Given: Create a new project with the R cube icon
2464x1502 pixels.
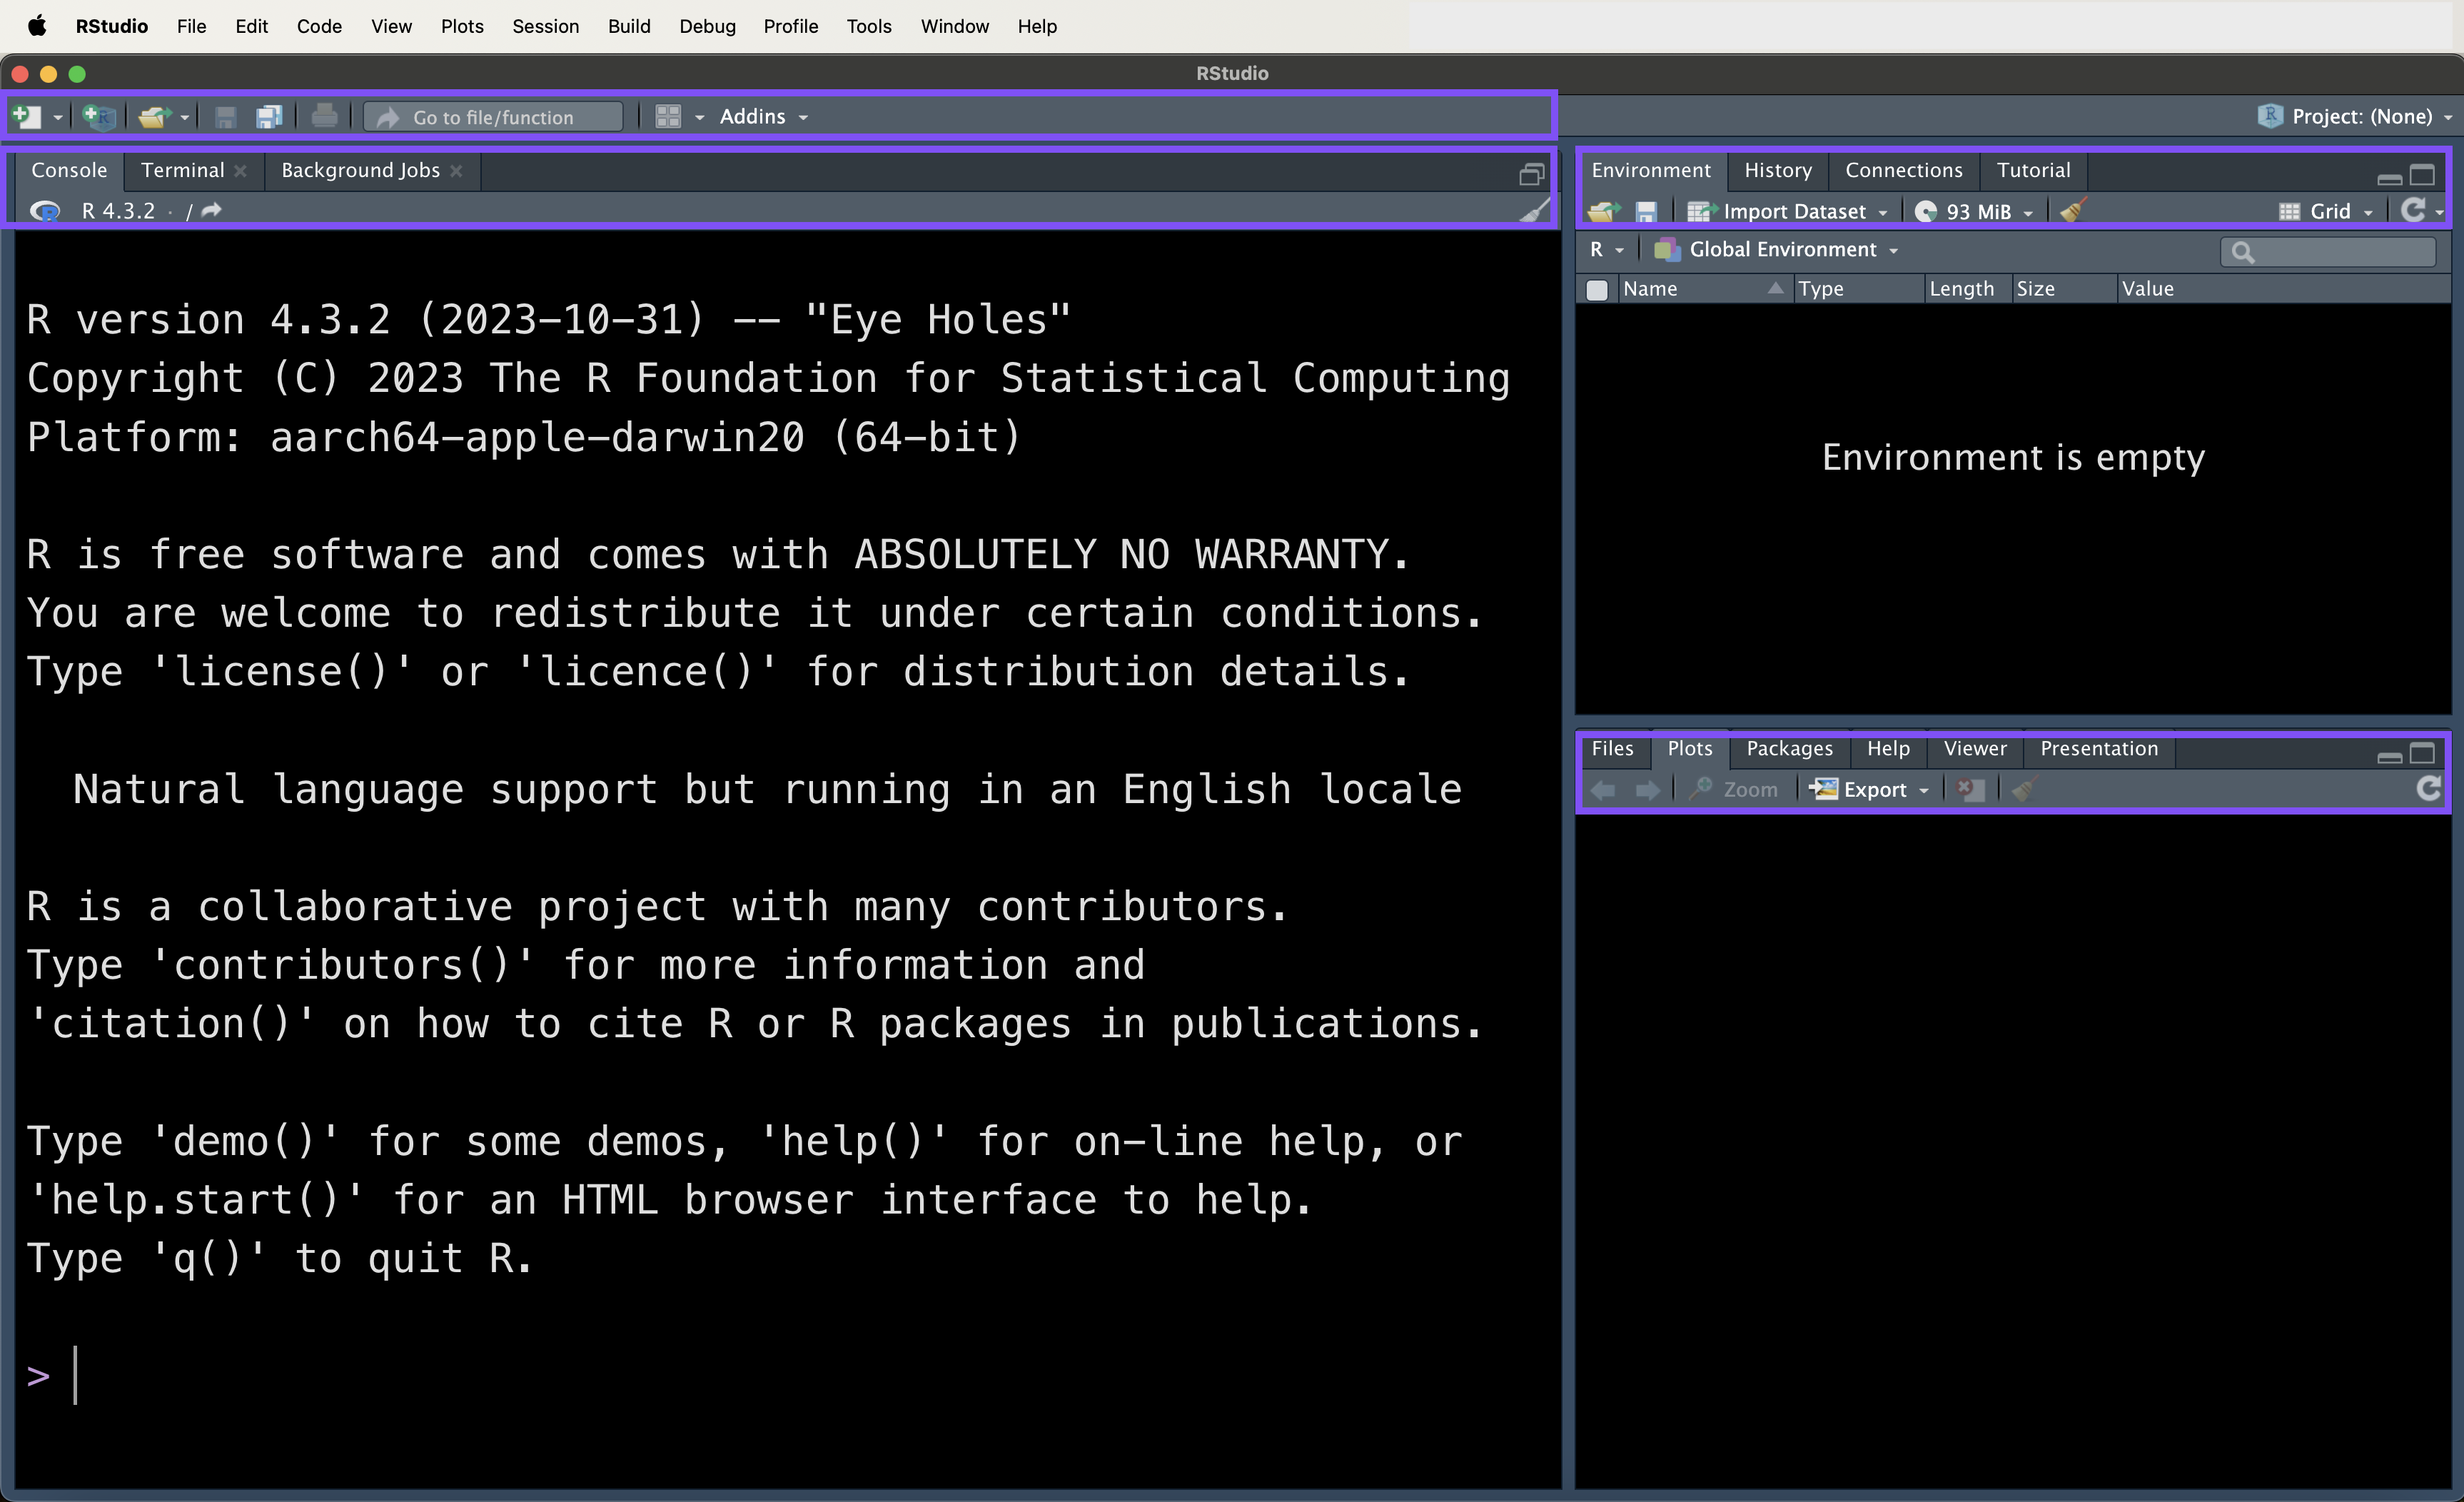Looking at the screenshot, I should coord(98,117).
